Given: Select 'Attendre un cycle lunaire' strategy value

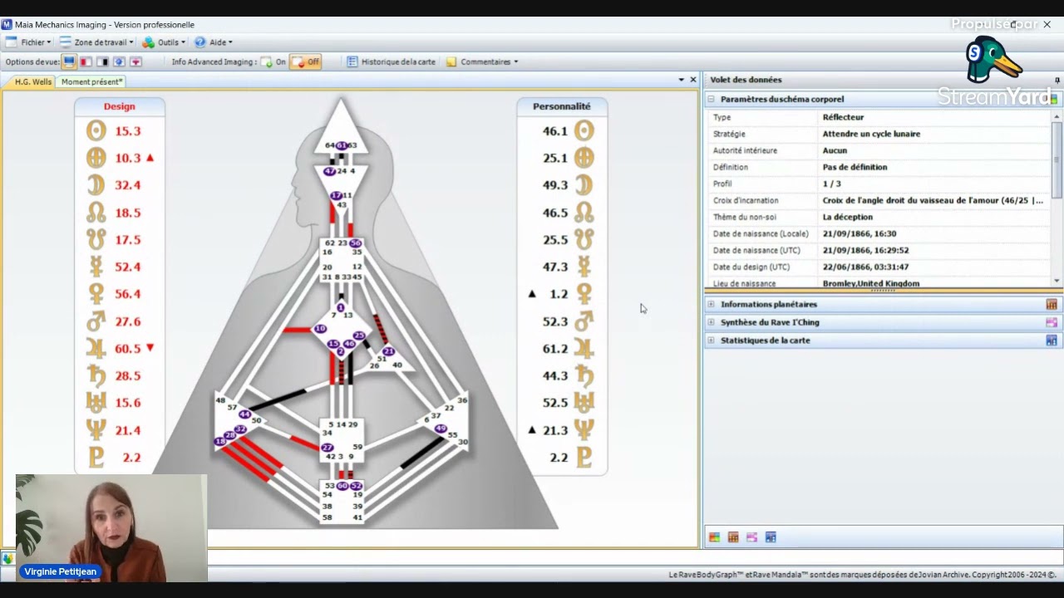Looking at the screenshot, I should click(871, 134).
